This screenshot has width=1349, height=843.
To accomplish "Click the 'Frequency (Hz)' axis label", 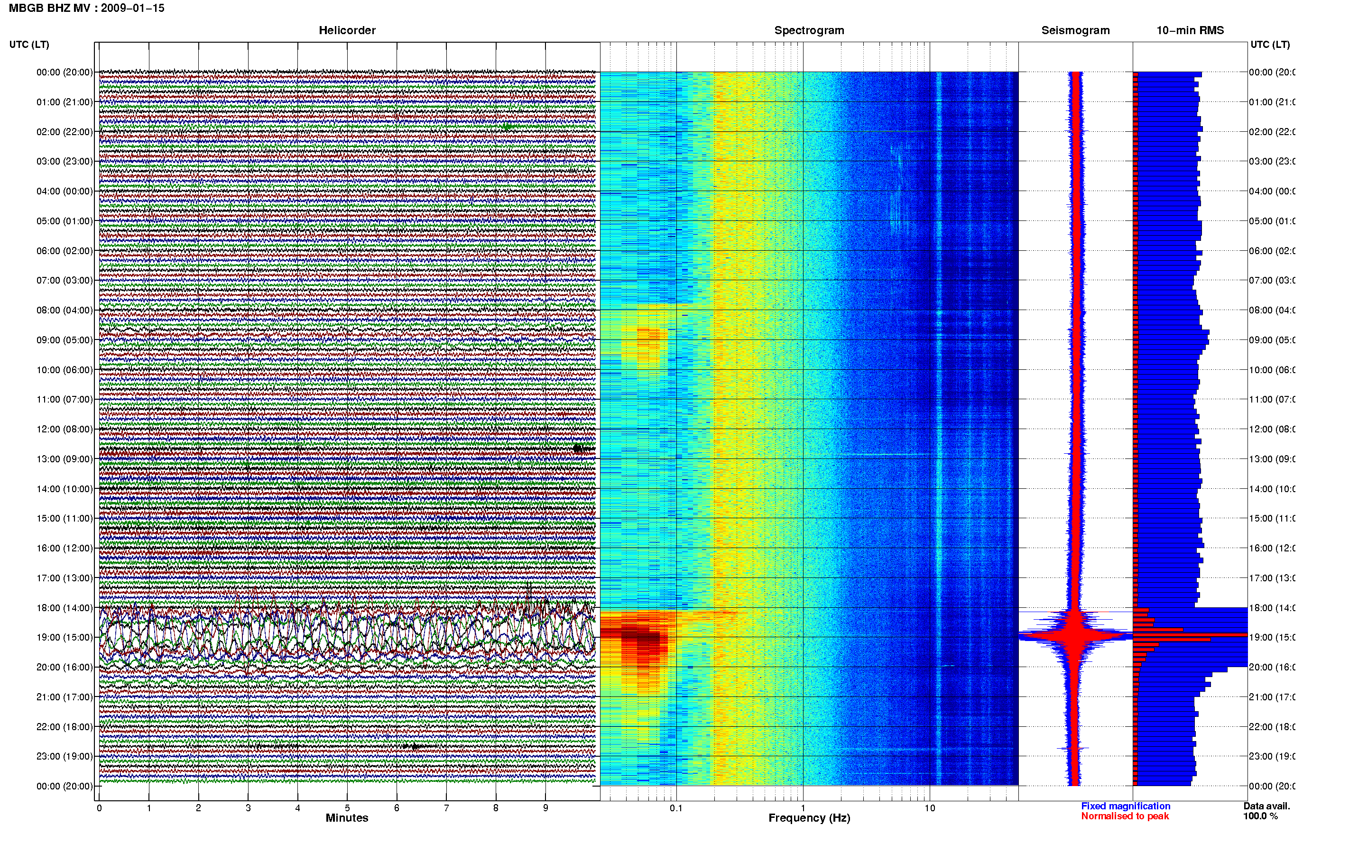I will pos(809,818).
